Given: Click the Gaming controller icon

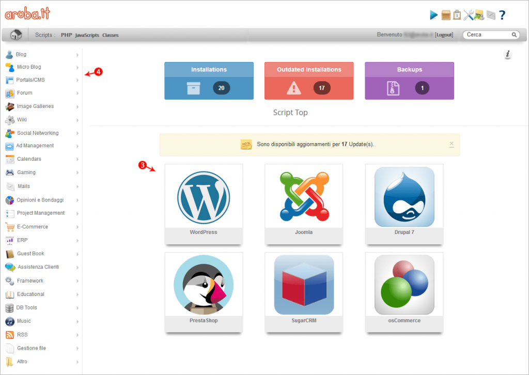Looking at the screenshot, I should point(10,173).
